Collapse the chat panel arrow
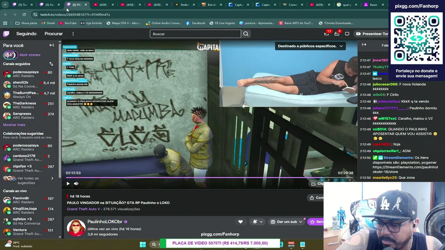 tap(364, 45)
